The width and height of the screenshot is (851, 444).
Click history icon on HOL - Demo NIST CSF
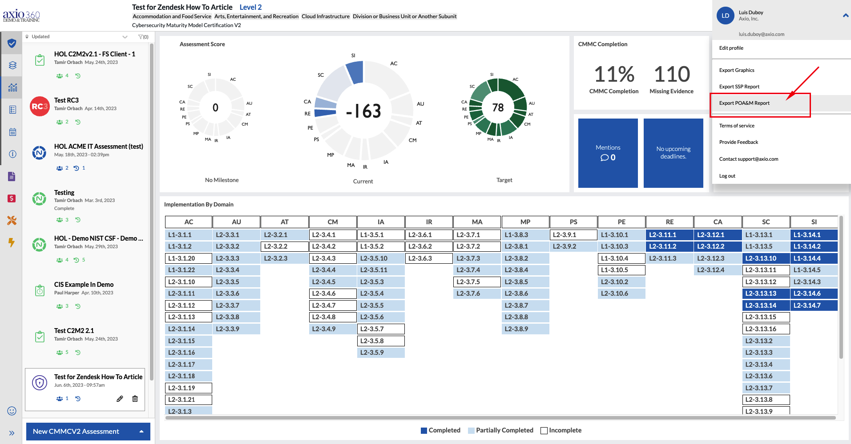[76, 260]
